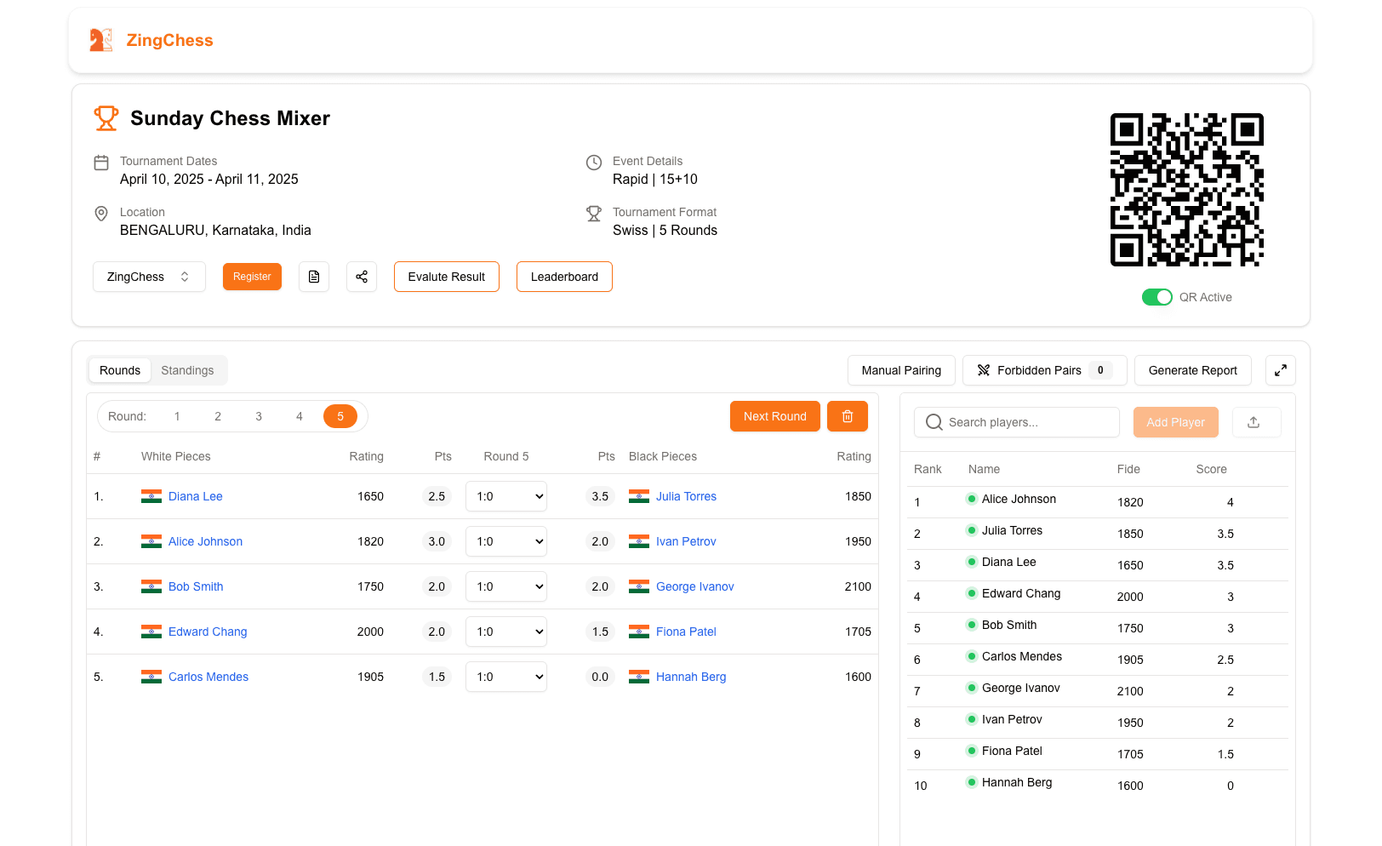Click the share icon button
The height and width of the screenshot is (846, 1382).
362,277
